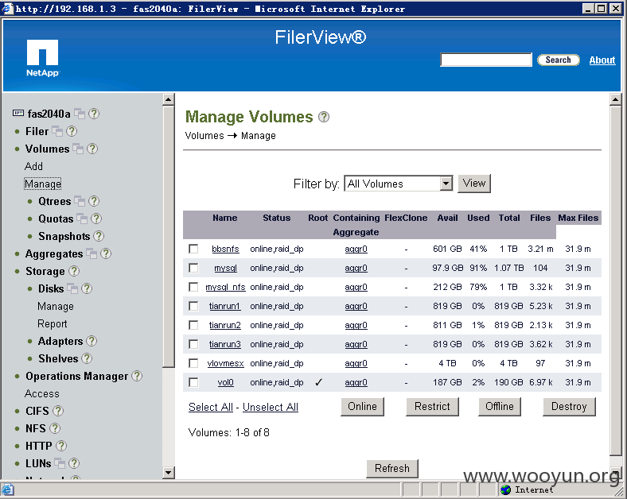Click help icon next to Snapshots
The image size is (627, 499).
click(99, 236)
